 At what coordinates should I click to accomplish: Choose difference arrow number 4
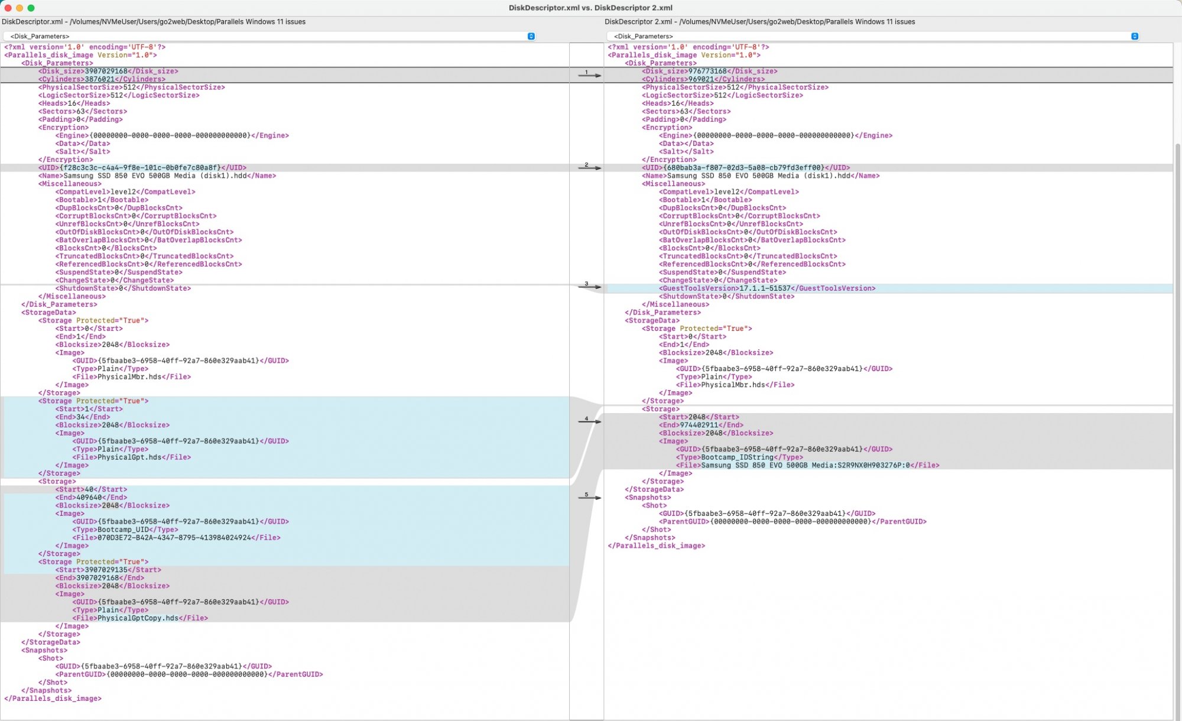point(589,421)
